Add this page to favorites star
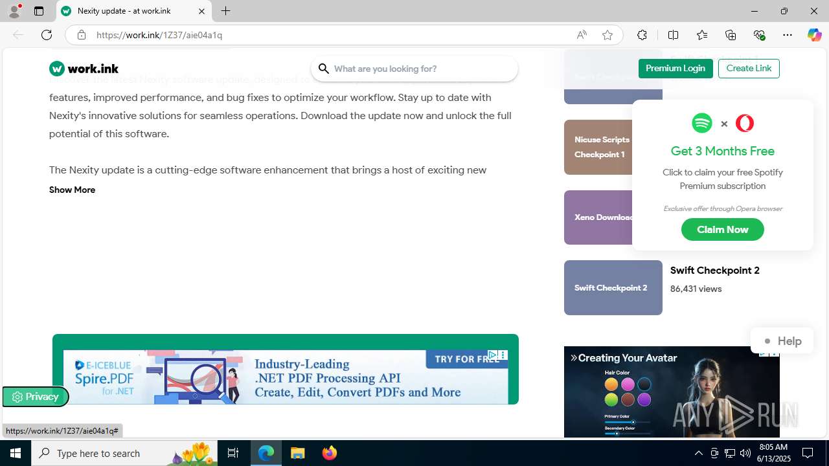 coord(608,35)
